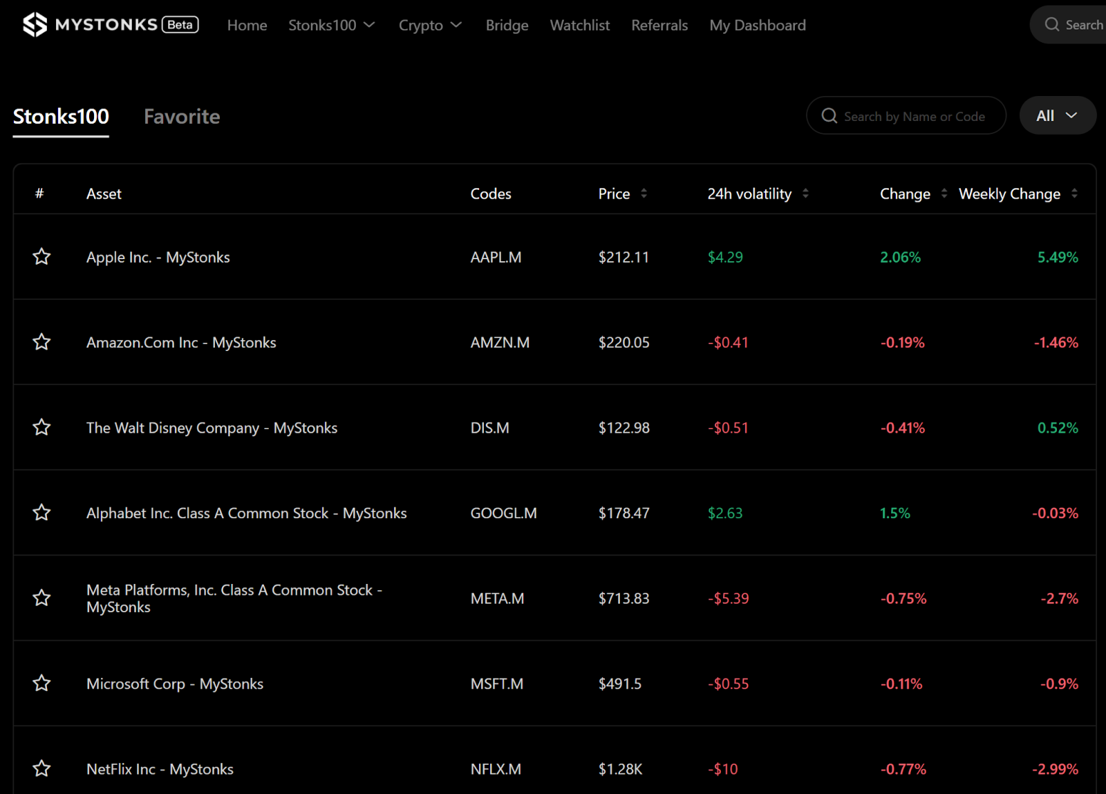The height and width of the screenshot is (794, 1106).
Task: Favorite the NetFlix Inc star icon
Action: pos(41,768)
